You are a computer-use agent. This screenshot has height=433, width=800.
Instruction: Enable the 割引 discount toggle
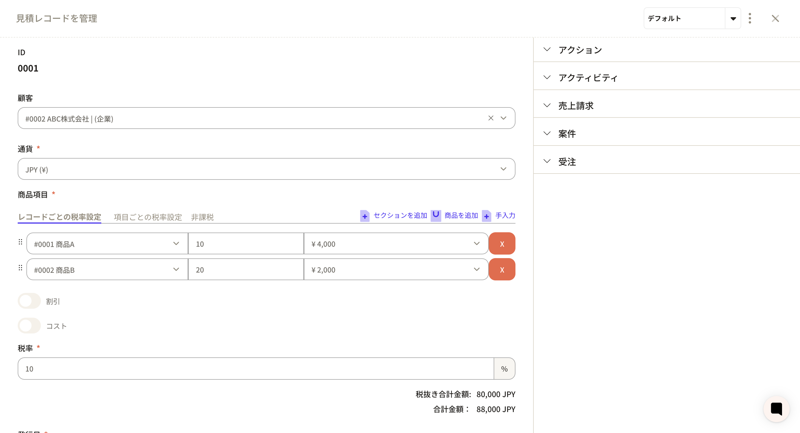point(29,301)
